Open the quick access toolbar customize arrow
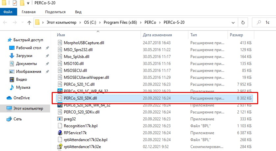 click(28, 3)
